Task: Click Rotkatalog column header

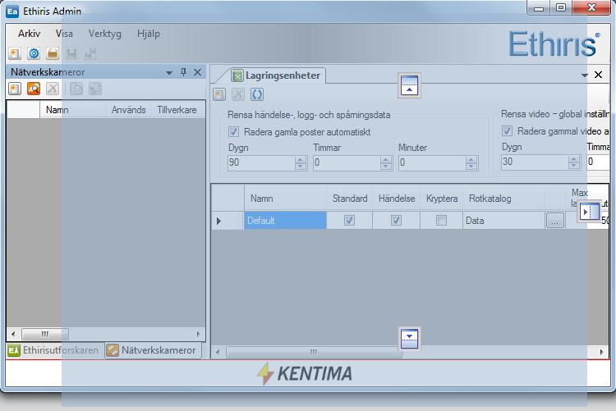Action: tap(503, 199)
